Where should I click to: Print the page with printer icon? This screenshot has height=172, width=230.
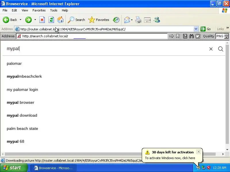tap(138, 20)
